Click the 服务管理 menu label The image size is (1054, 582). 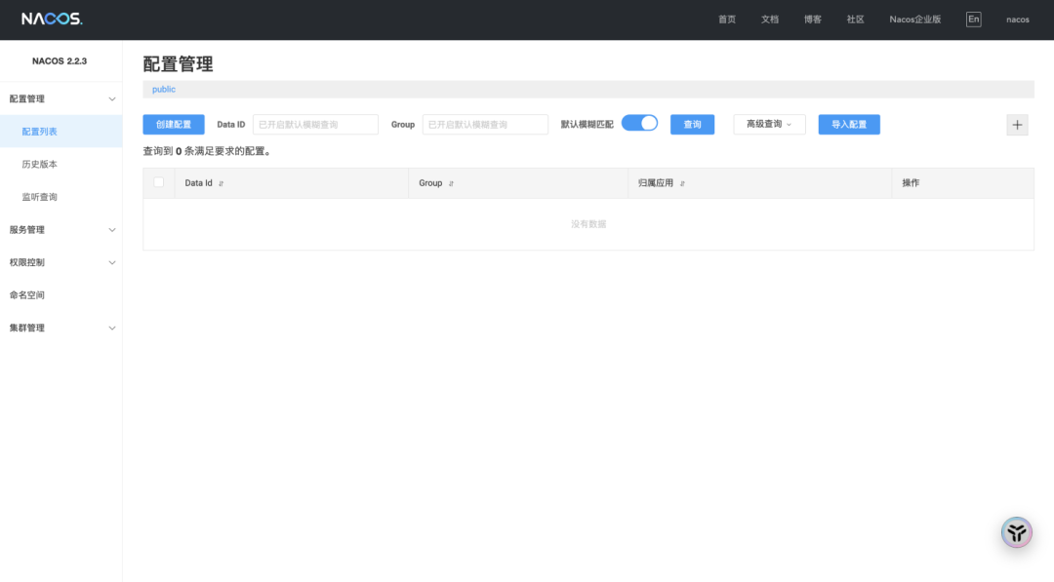click(27, 230)
